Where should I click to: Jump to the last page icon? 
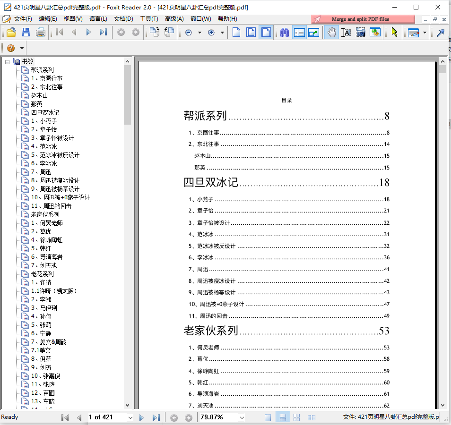tap(102, 32)
